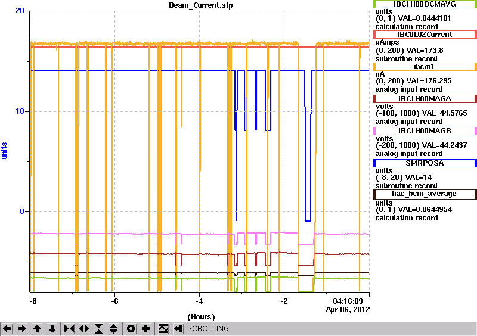Screen dimensions: 477x336
Task: Click the vertical zoom-out icon
Action: pos(114,329)
